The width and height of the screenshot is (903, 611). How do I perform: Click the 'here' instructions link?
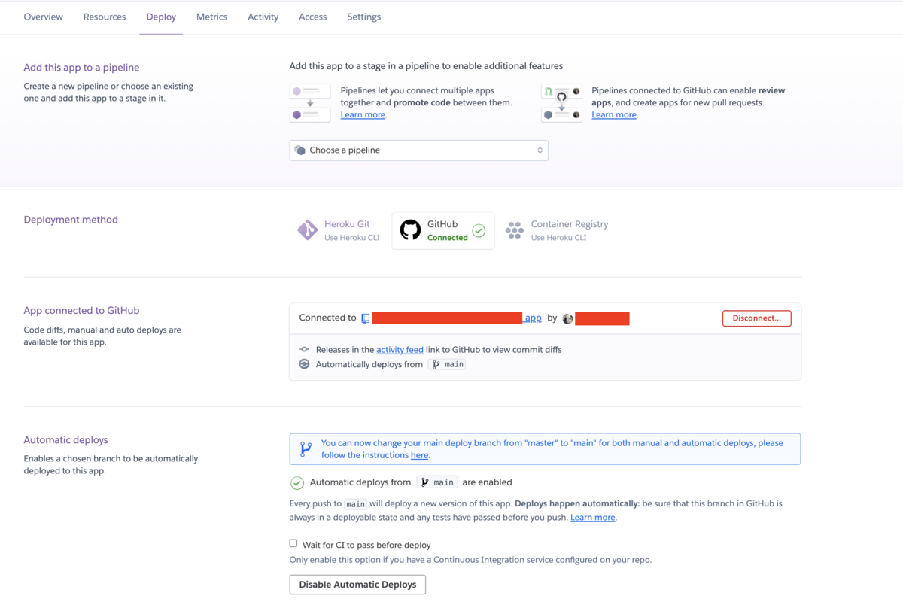[419, 455]
